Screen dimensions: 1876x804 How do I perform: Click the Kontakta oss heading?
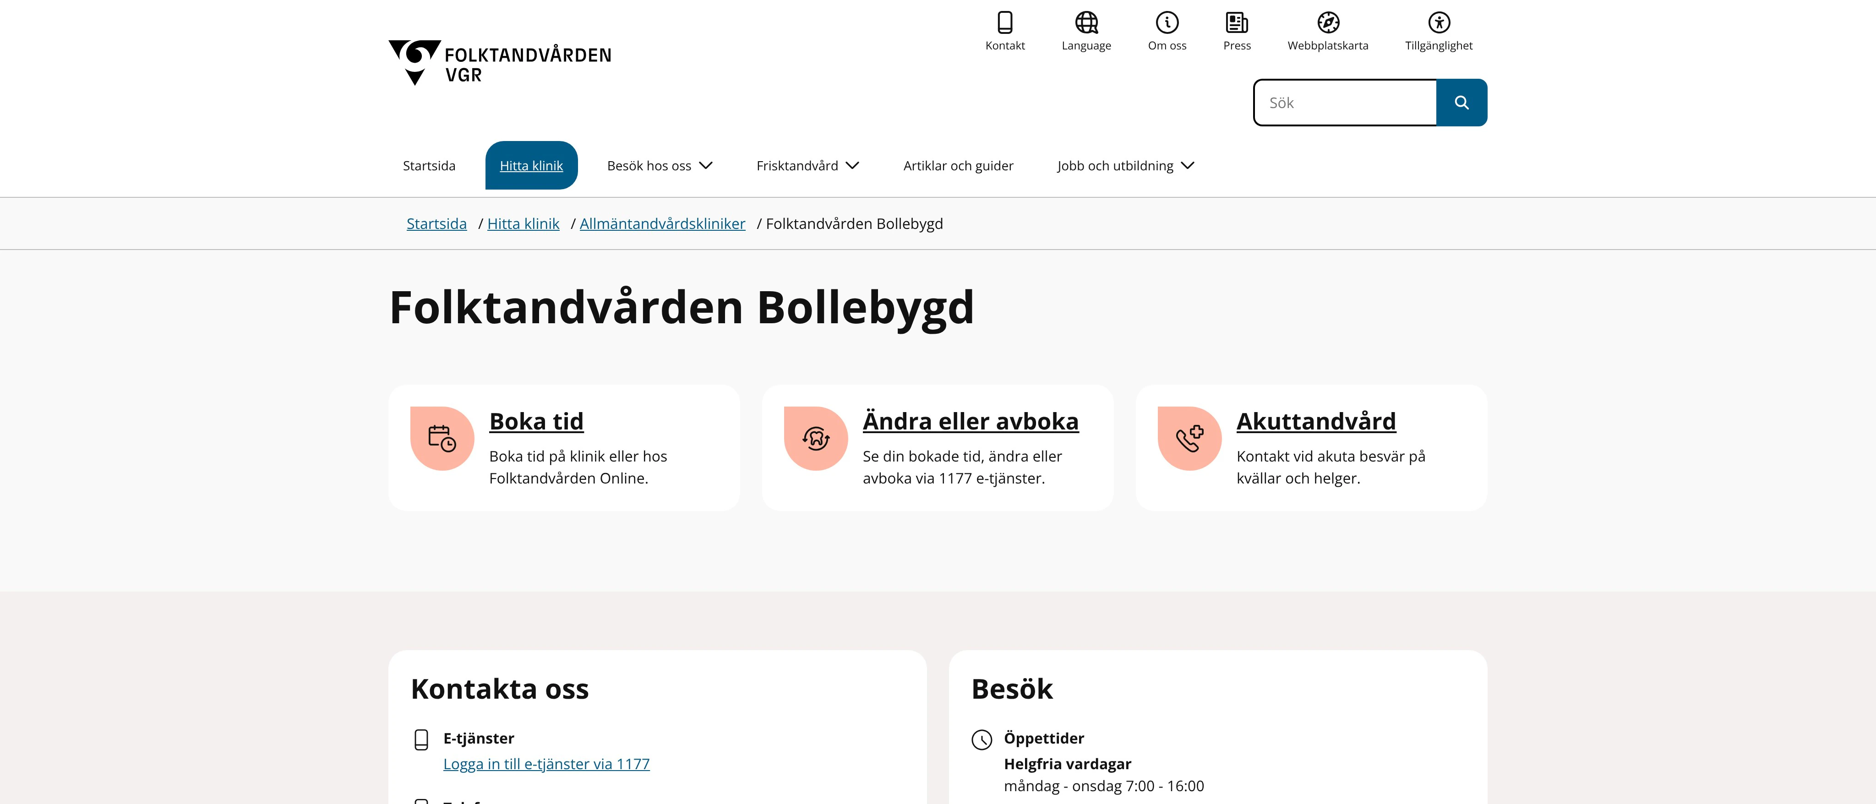(x=500, y=689)
